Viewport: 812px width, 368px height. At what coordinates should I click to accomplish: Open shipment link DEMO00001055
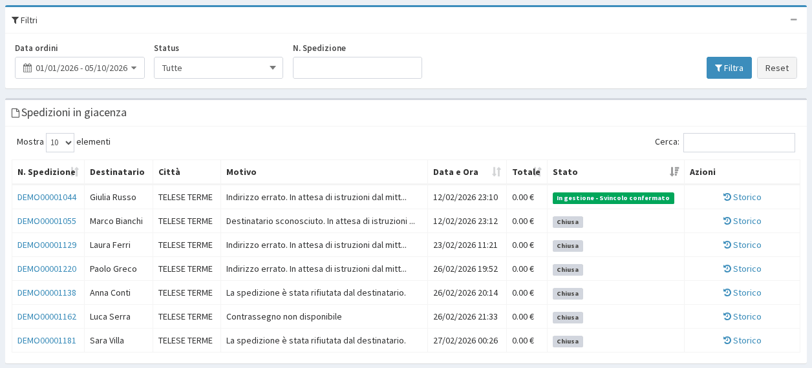click(47, 221)
